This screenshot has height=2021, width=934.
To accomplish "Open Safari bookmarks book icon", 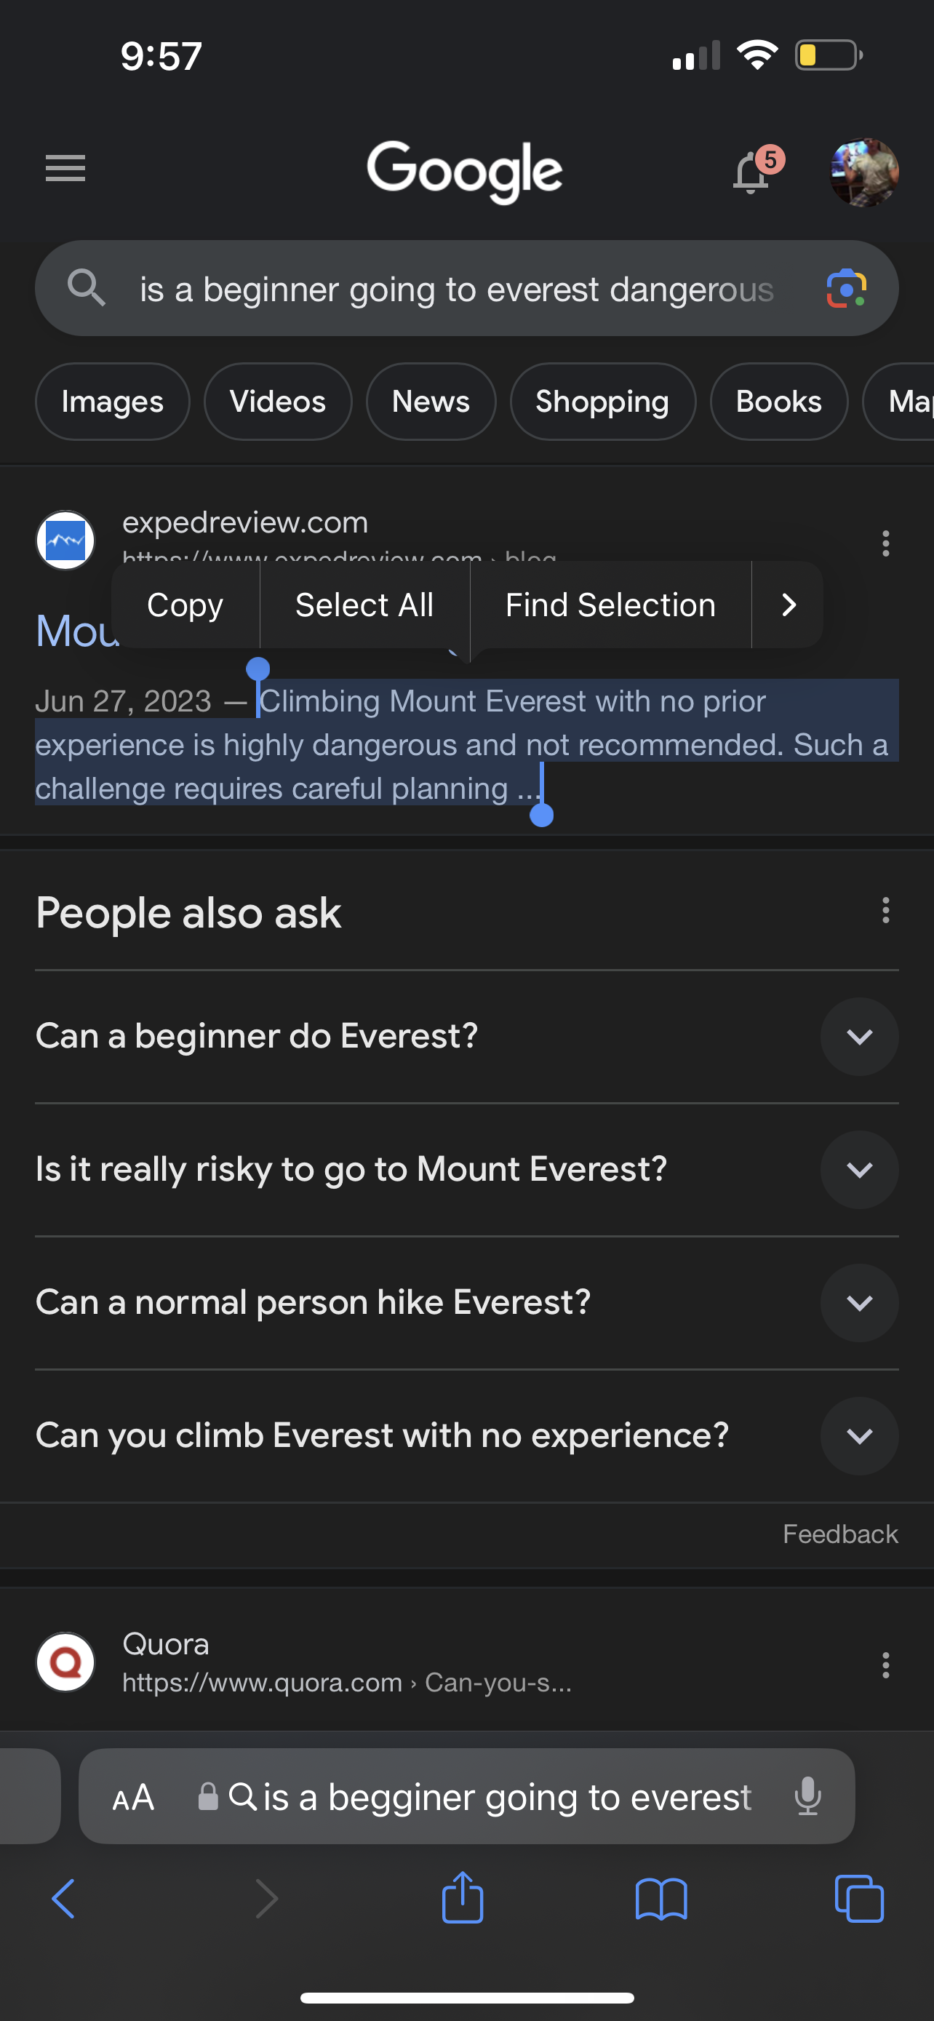I will point(661,1899).
